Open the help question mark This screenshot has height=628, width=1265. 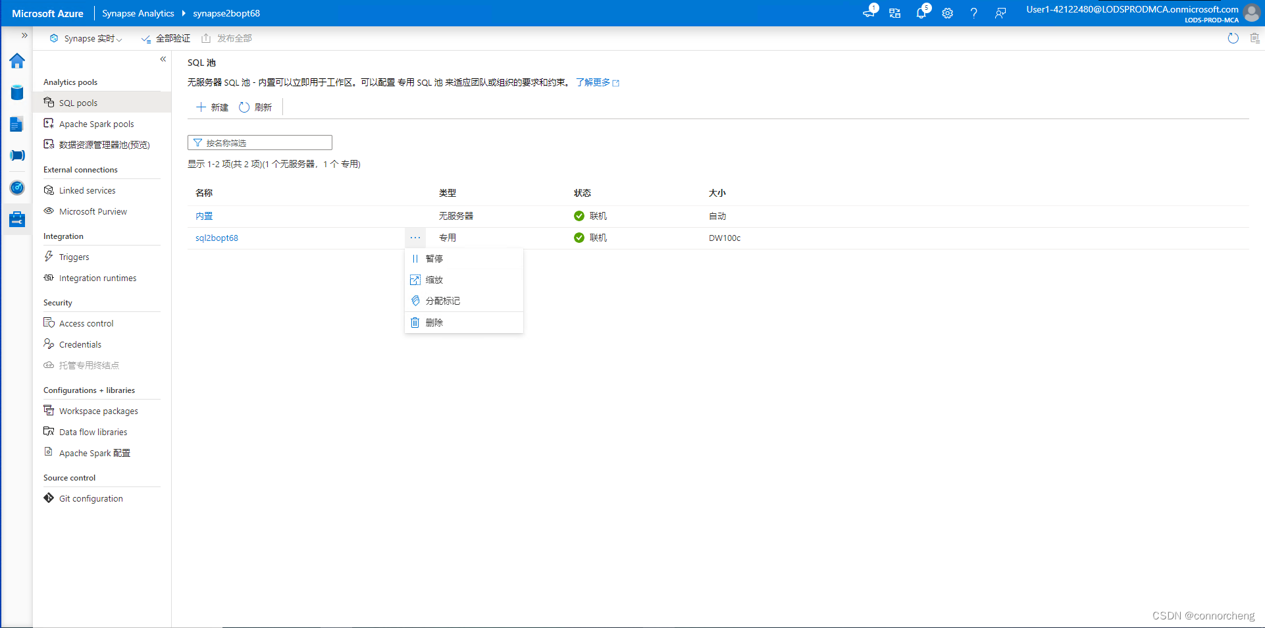click(x=973, y=13)
